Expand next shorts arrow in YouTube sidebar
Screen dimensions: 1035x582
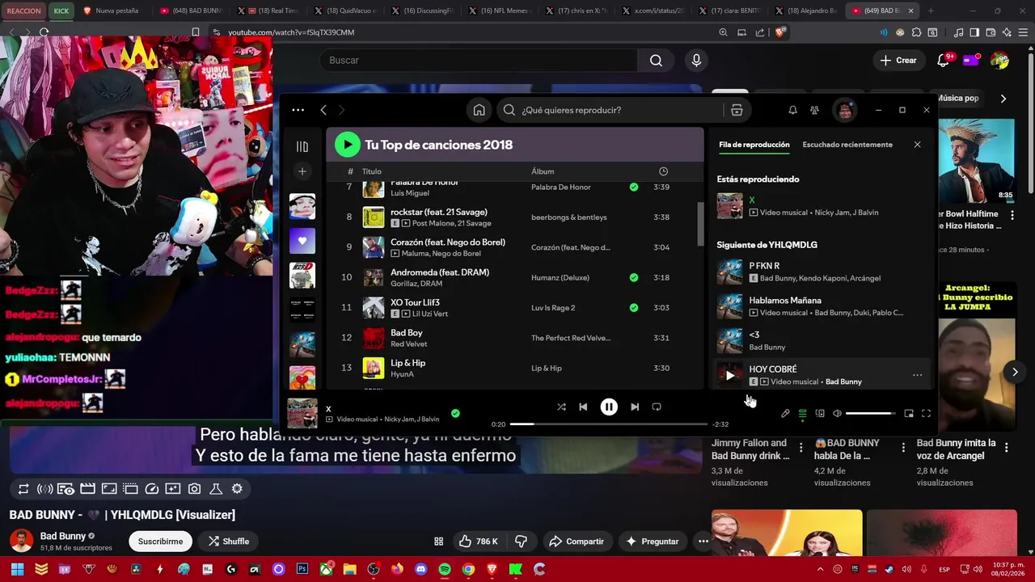pyautogui.click(x=1015, y=372)
